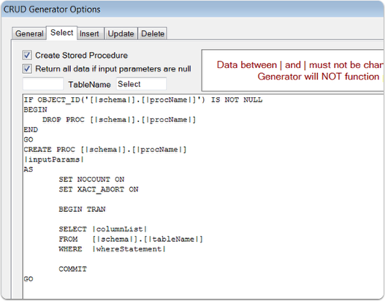Toggle Return all data if parameters null

[27, 69]
